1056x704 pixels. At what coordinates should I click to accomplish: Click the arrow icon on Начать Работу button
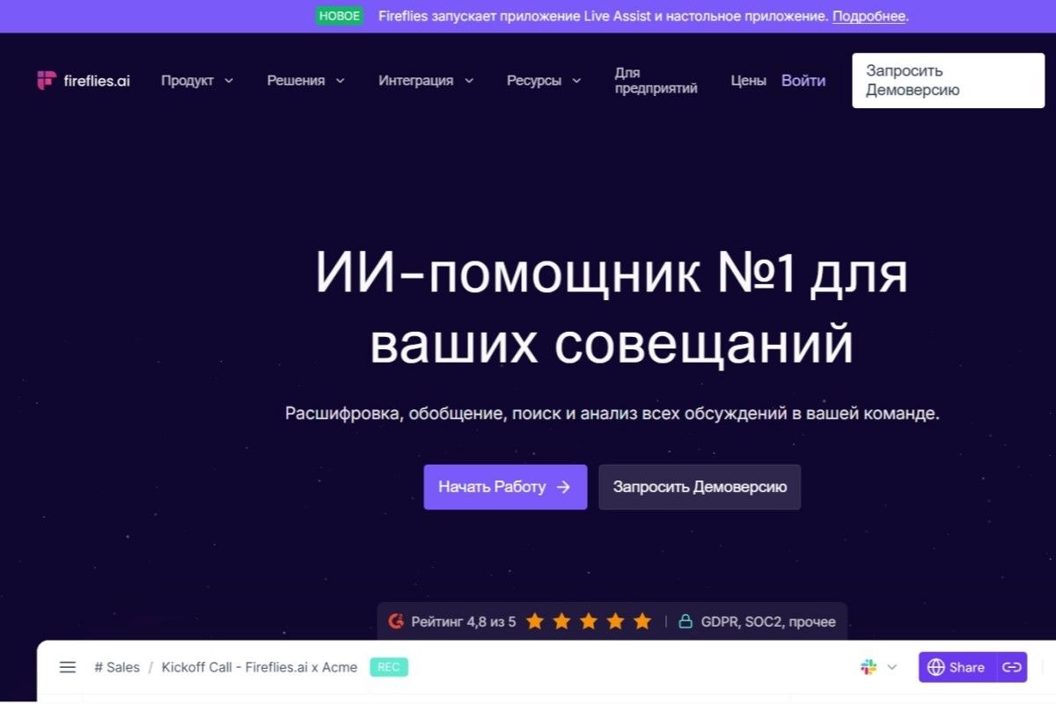tap(563, 486)
